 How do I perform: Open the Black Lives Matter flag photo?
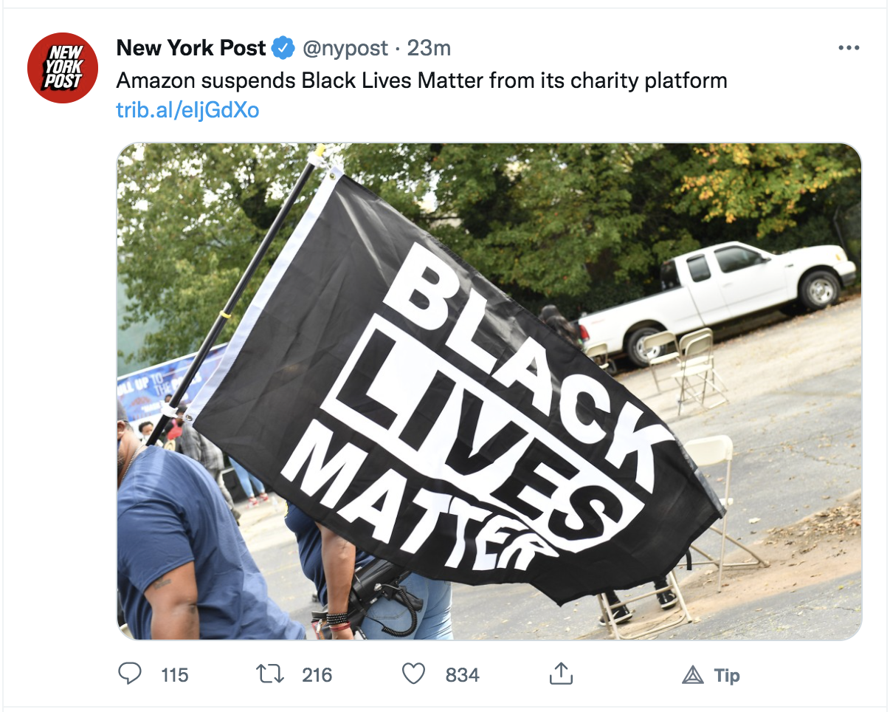pyautogui.click(x=489, y=391)
